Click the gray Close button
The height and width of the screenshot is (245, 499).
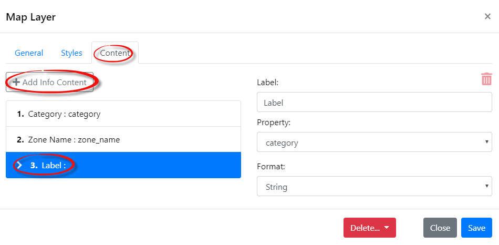(440, 228)
